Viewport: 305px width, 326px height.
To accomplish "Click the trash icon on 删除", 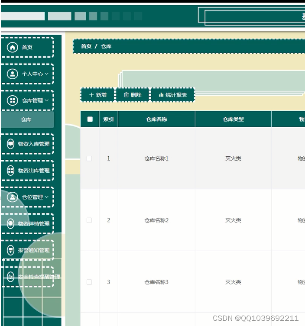I will pyautogui.click(x=126, y=95).
